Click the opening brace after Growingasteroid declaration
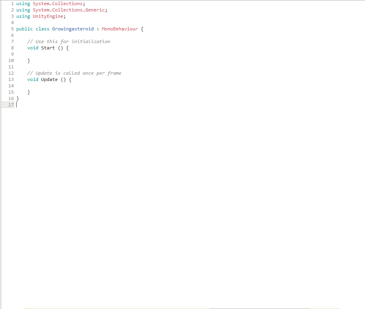365x309 pixels. (142, 28)
